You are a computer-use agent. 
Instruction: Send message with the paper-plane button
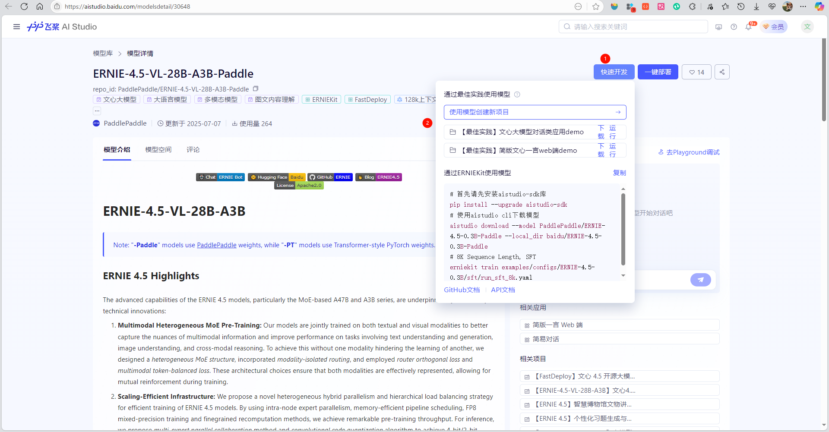(700, 280)
